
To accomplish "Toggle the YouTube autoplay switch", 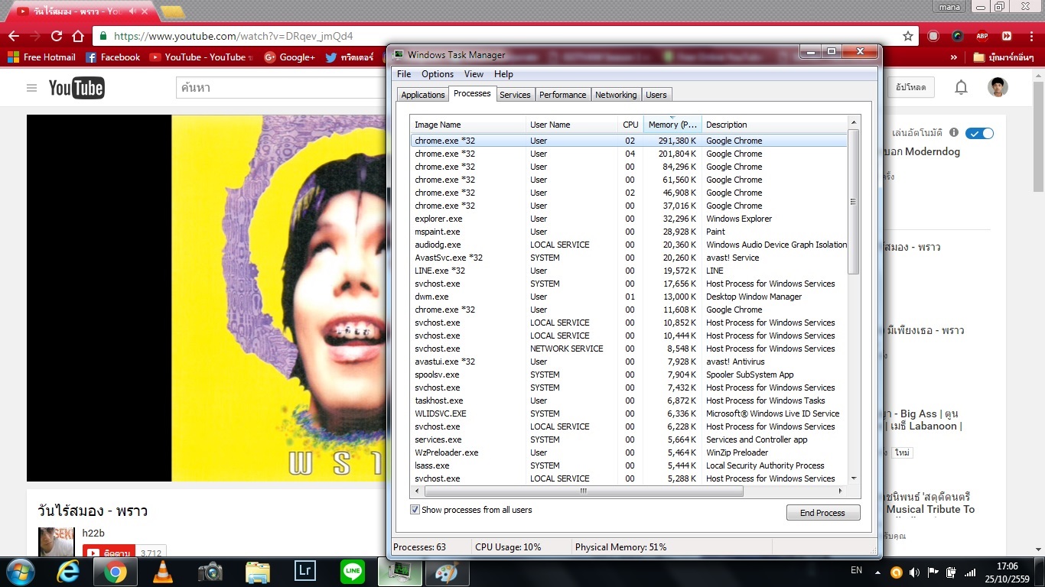I will point(979,133).
